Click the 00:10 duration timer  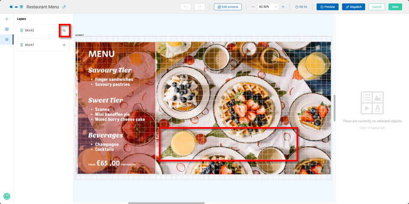(x=301, y=7)
